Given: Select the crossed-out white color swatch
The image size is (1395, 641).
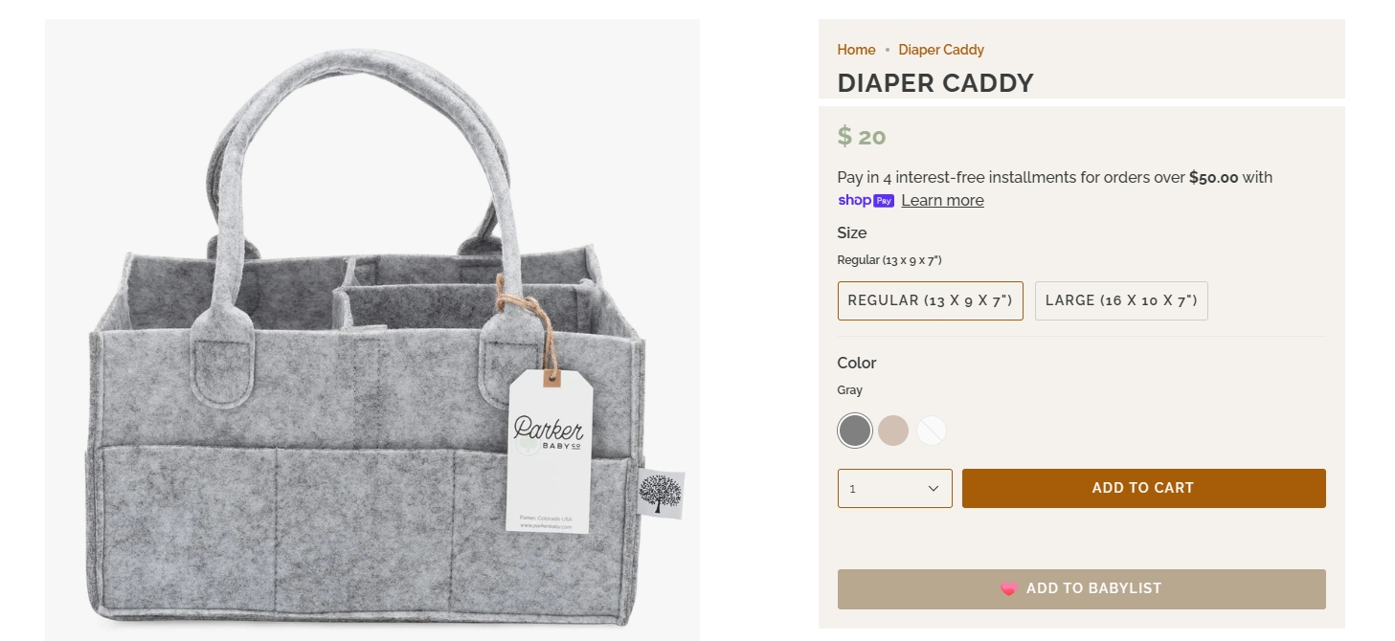Looking at the screenshot, I should tap(932, 431).
